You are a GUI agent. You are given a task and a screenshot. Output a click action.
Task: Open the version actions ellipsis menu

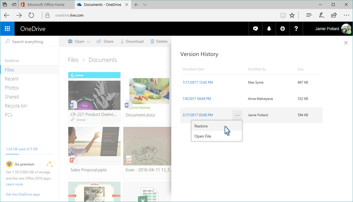point(237,115)
